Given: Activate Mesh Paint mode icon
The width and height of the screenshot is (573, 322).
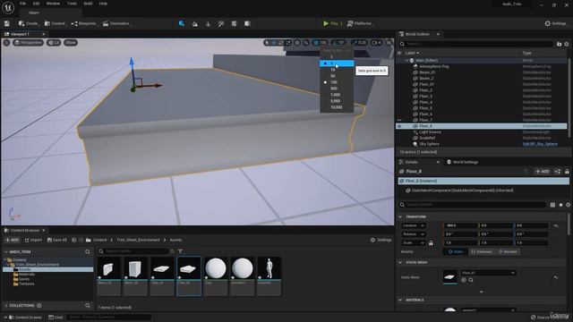Looking at the screenshot, I should [x=221, y=24].
